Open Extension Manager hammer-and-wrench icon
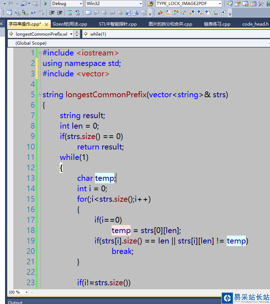The height and width of the screenshot is (304, 270). tap(261, 4)
